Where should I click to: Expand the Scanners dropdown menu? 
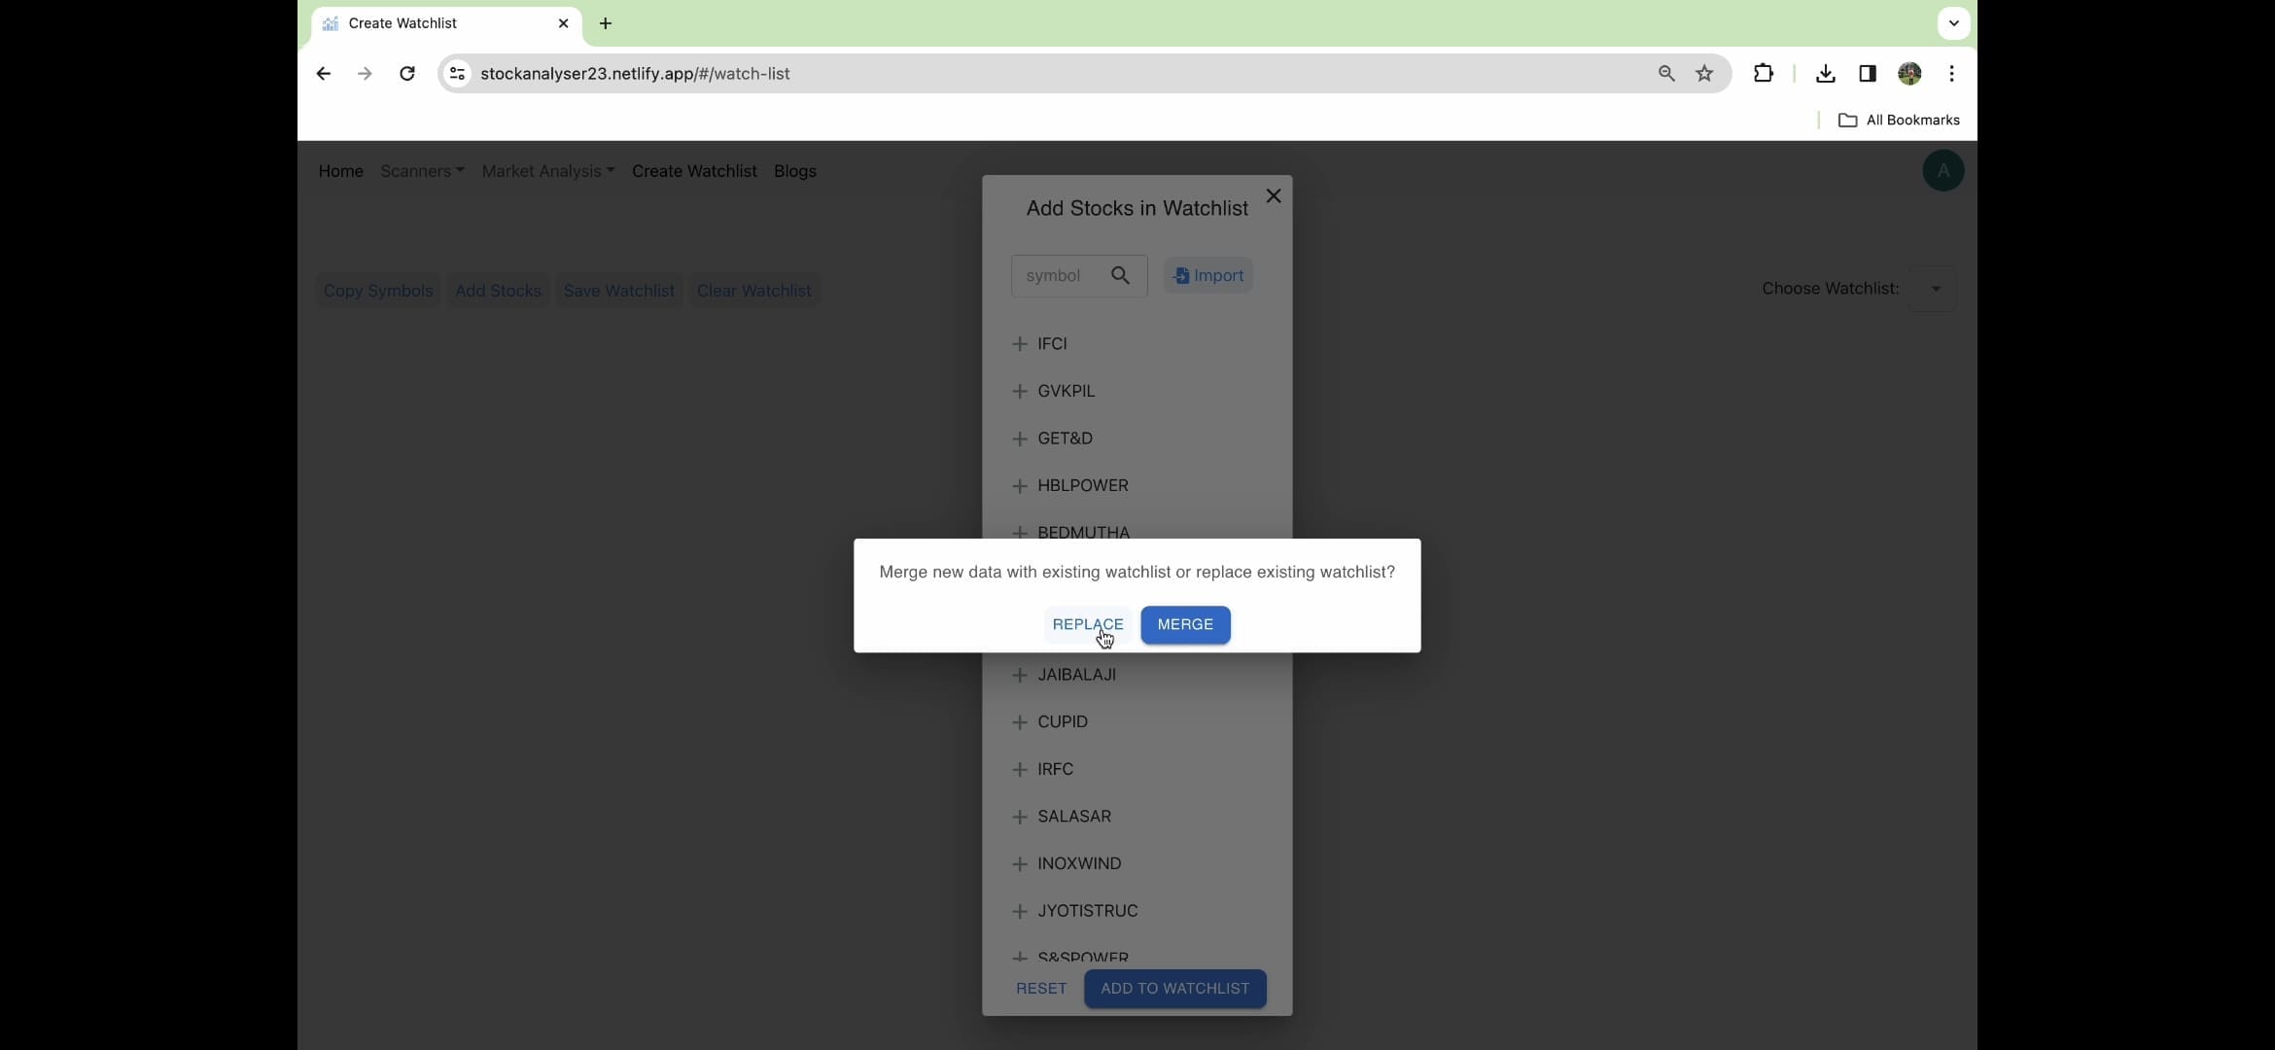(x=422, y=171)
